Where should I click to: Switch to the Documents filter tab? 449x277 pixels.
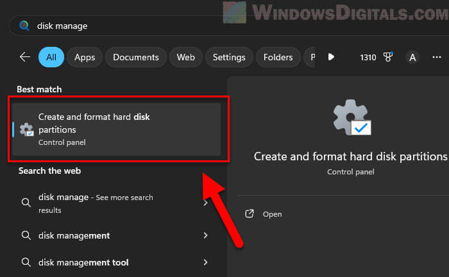pyautogui.click(x=136, y=57)
